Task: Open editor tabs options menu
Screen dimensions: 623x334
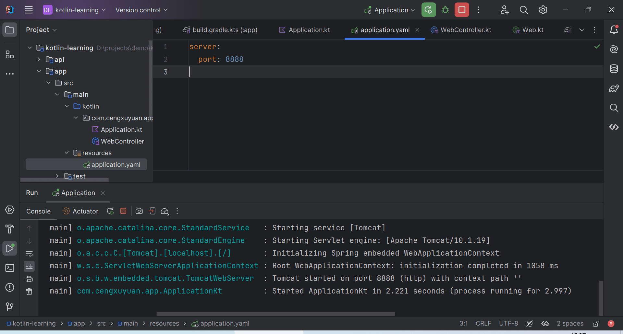Action: pos(594,30)
